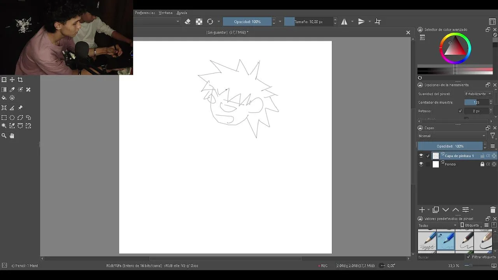Open the Estabilizante smoothing dropdown
Screen dimensions: 498x280
tap(479, 94)
